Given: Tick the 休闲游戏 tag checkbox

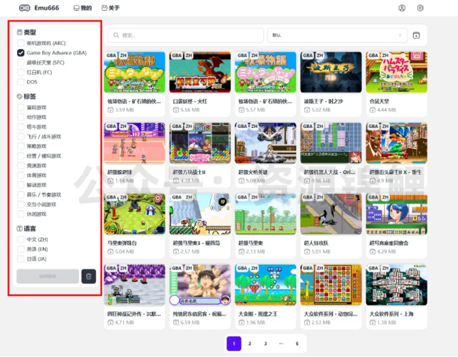Looking at the screenshot, I should pyautogui.click(x=20, y=214).
